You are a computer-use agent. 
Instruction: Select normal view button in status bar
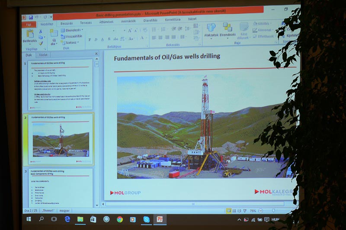[x=228, y=211]
